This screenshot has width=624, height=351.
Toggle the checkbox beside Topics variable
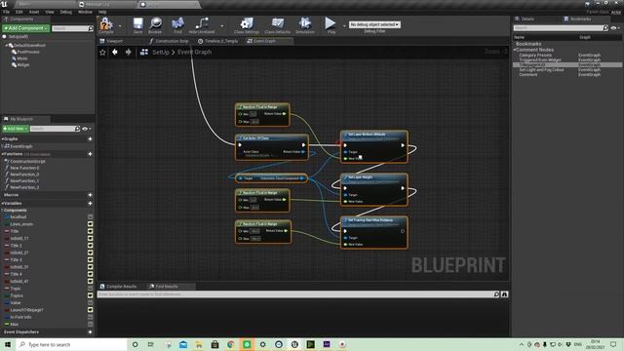[x=91, y=295]
